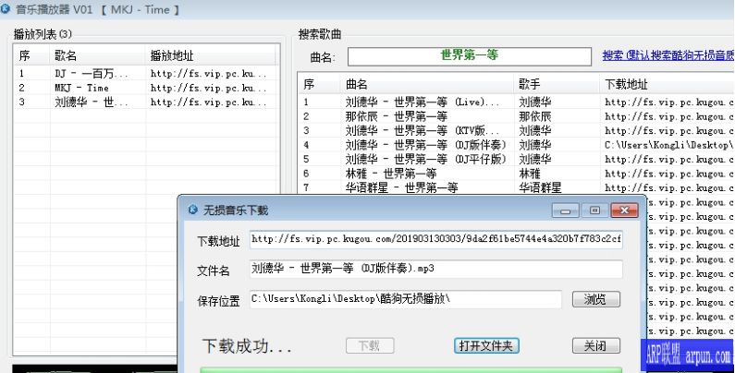735x373 pixels.
Task: Select result 刘德华 - 世界第一等 (Live)...
Action: coord(517,102)
